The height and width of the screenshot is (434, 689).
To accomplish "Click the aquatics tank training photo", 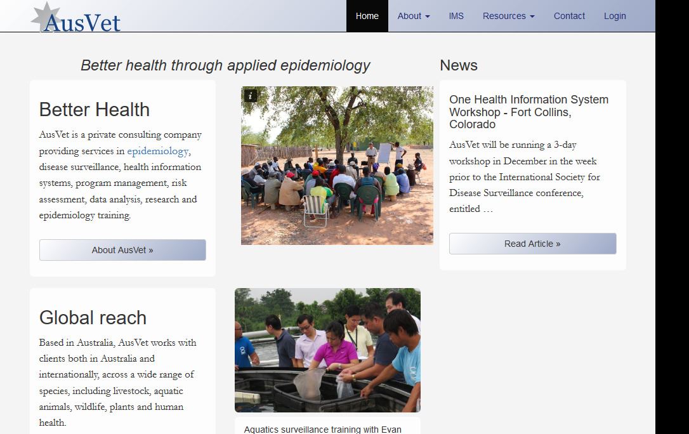I will click(327, 350).
